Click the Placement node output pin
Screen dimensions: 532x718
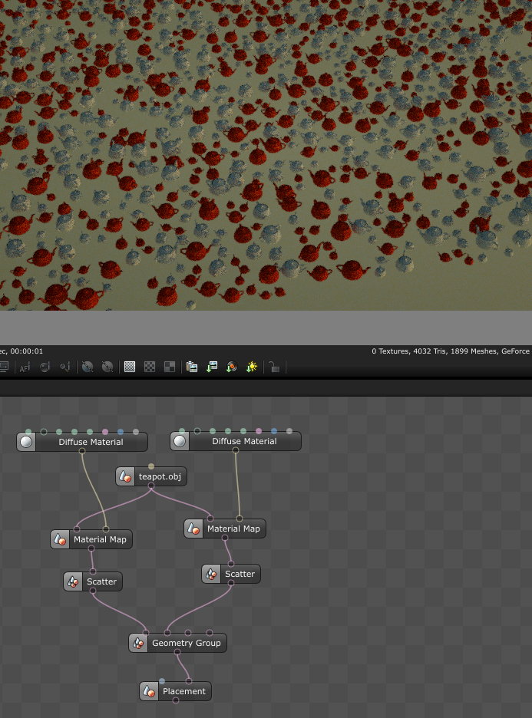[176, 700]
